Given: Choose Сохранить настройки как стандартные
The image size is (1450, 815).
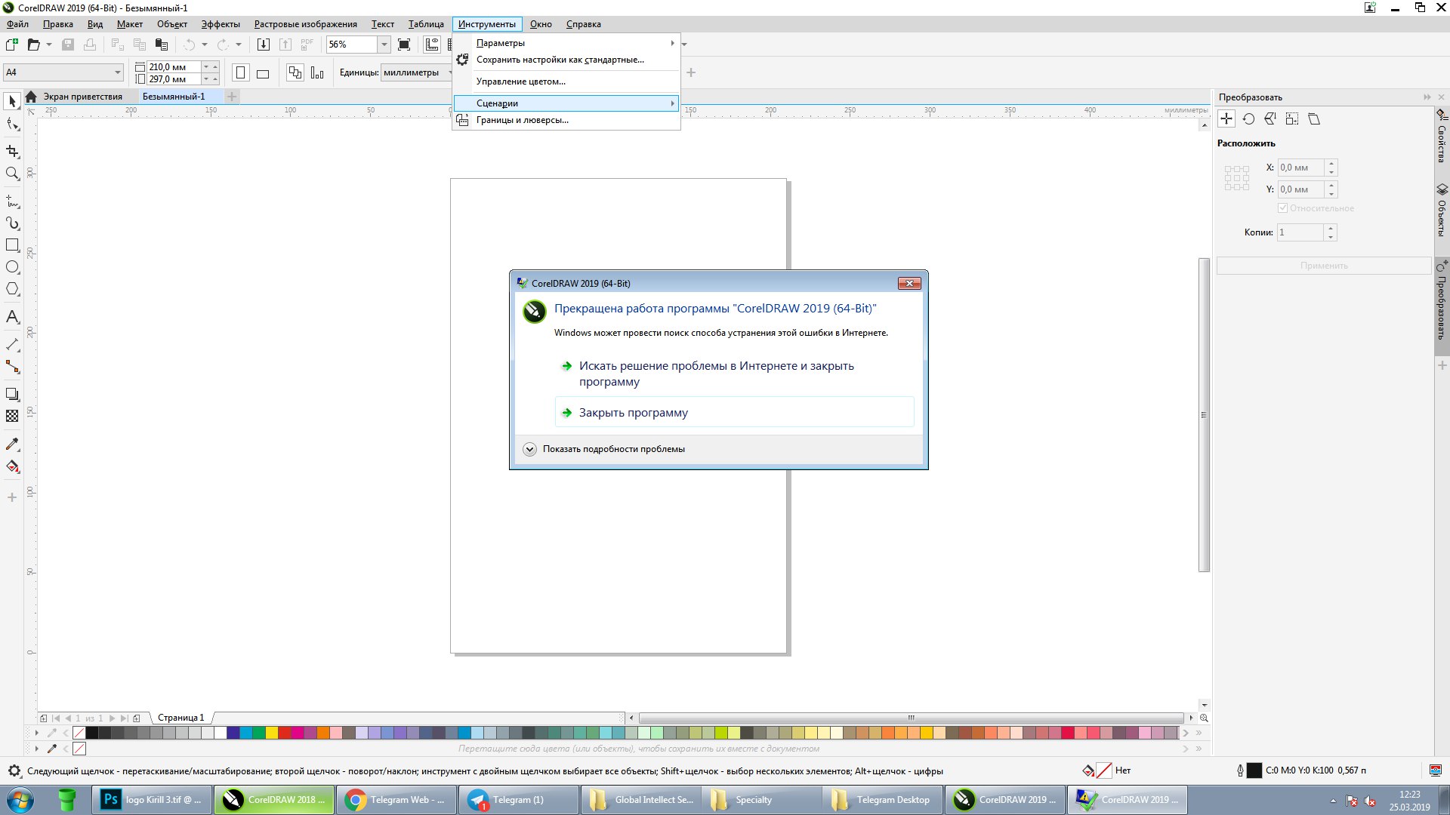Looking at the screenshot, I should (560, 60).
